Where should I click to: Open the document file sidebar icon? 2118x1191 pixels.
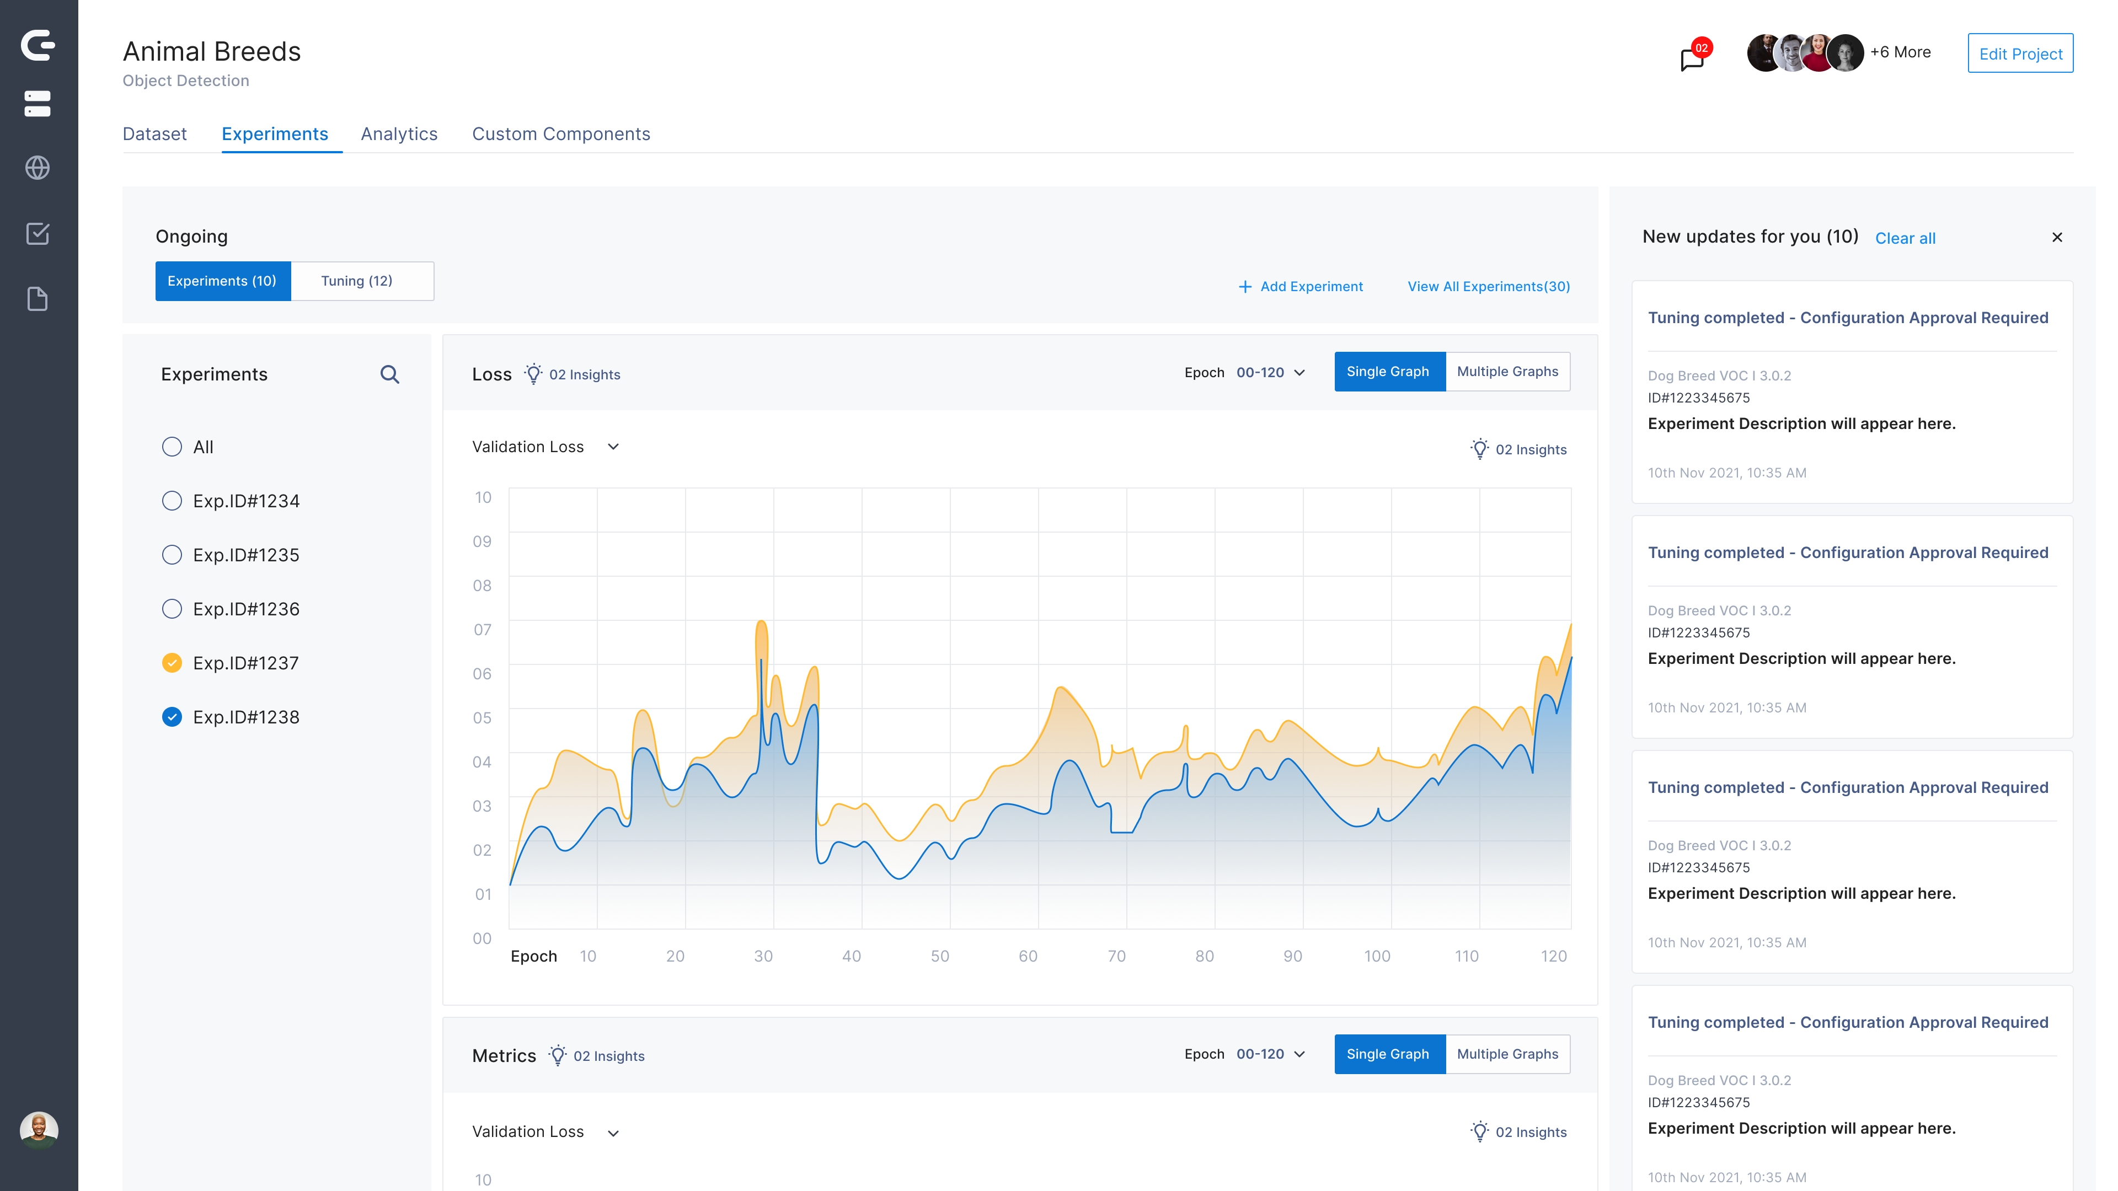click(x=38, y=299)
